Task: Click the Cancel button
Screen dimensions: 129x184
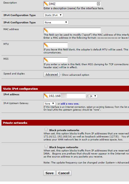Action: 64,173
